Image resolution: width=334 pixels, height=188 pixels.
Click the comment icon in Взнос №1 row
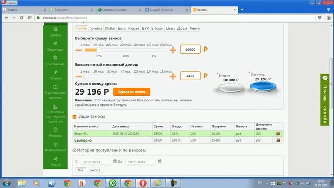click(x=278, y=134)
